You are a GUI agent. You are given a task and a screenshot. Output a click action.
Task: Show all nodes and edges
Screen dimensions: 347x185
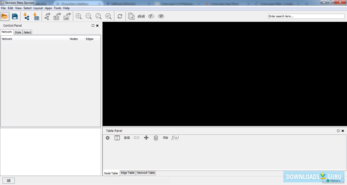[x=161, y=16]
